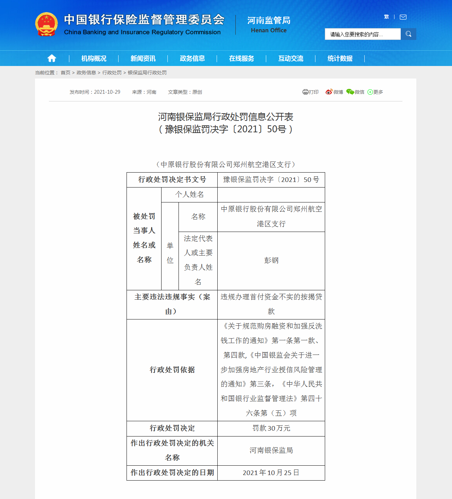
Task: Open the 新闻资讯 menu
Action: coord(143,58)
